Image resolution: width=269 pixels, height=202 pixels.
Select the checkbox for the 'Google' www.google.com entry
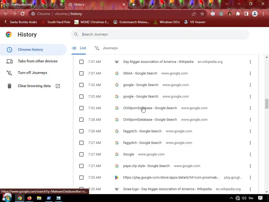click(x=81, y=154)
